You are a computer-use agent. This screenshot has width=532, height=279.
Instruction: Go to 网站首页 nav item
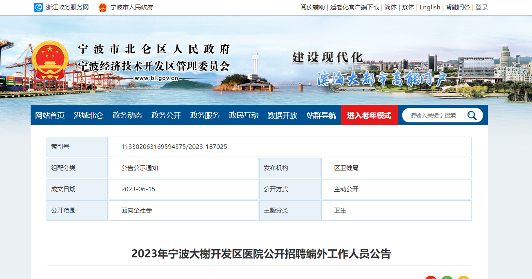(x=50, y=115)
